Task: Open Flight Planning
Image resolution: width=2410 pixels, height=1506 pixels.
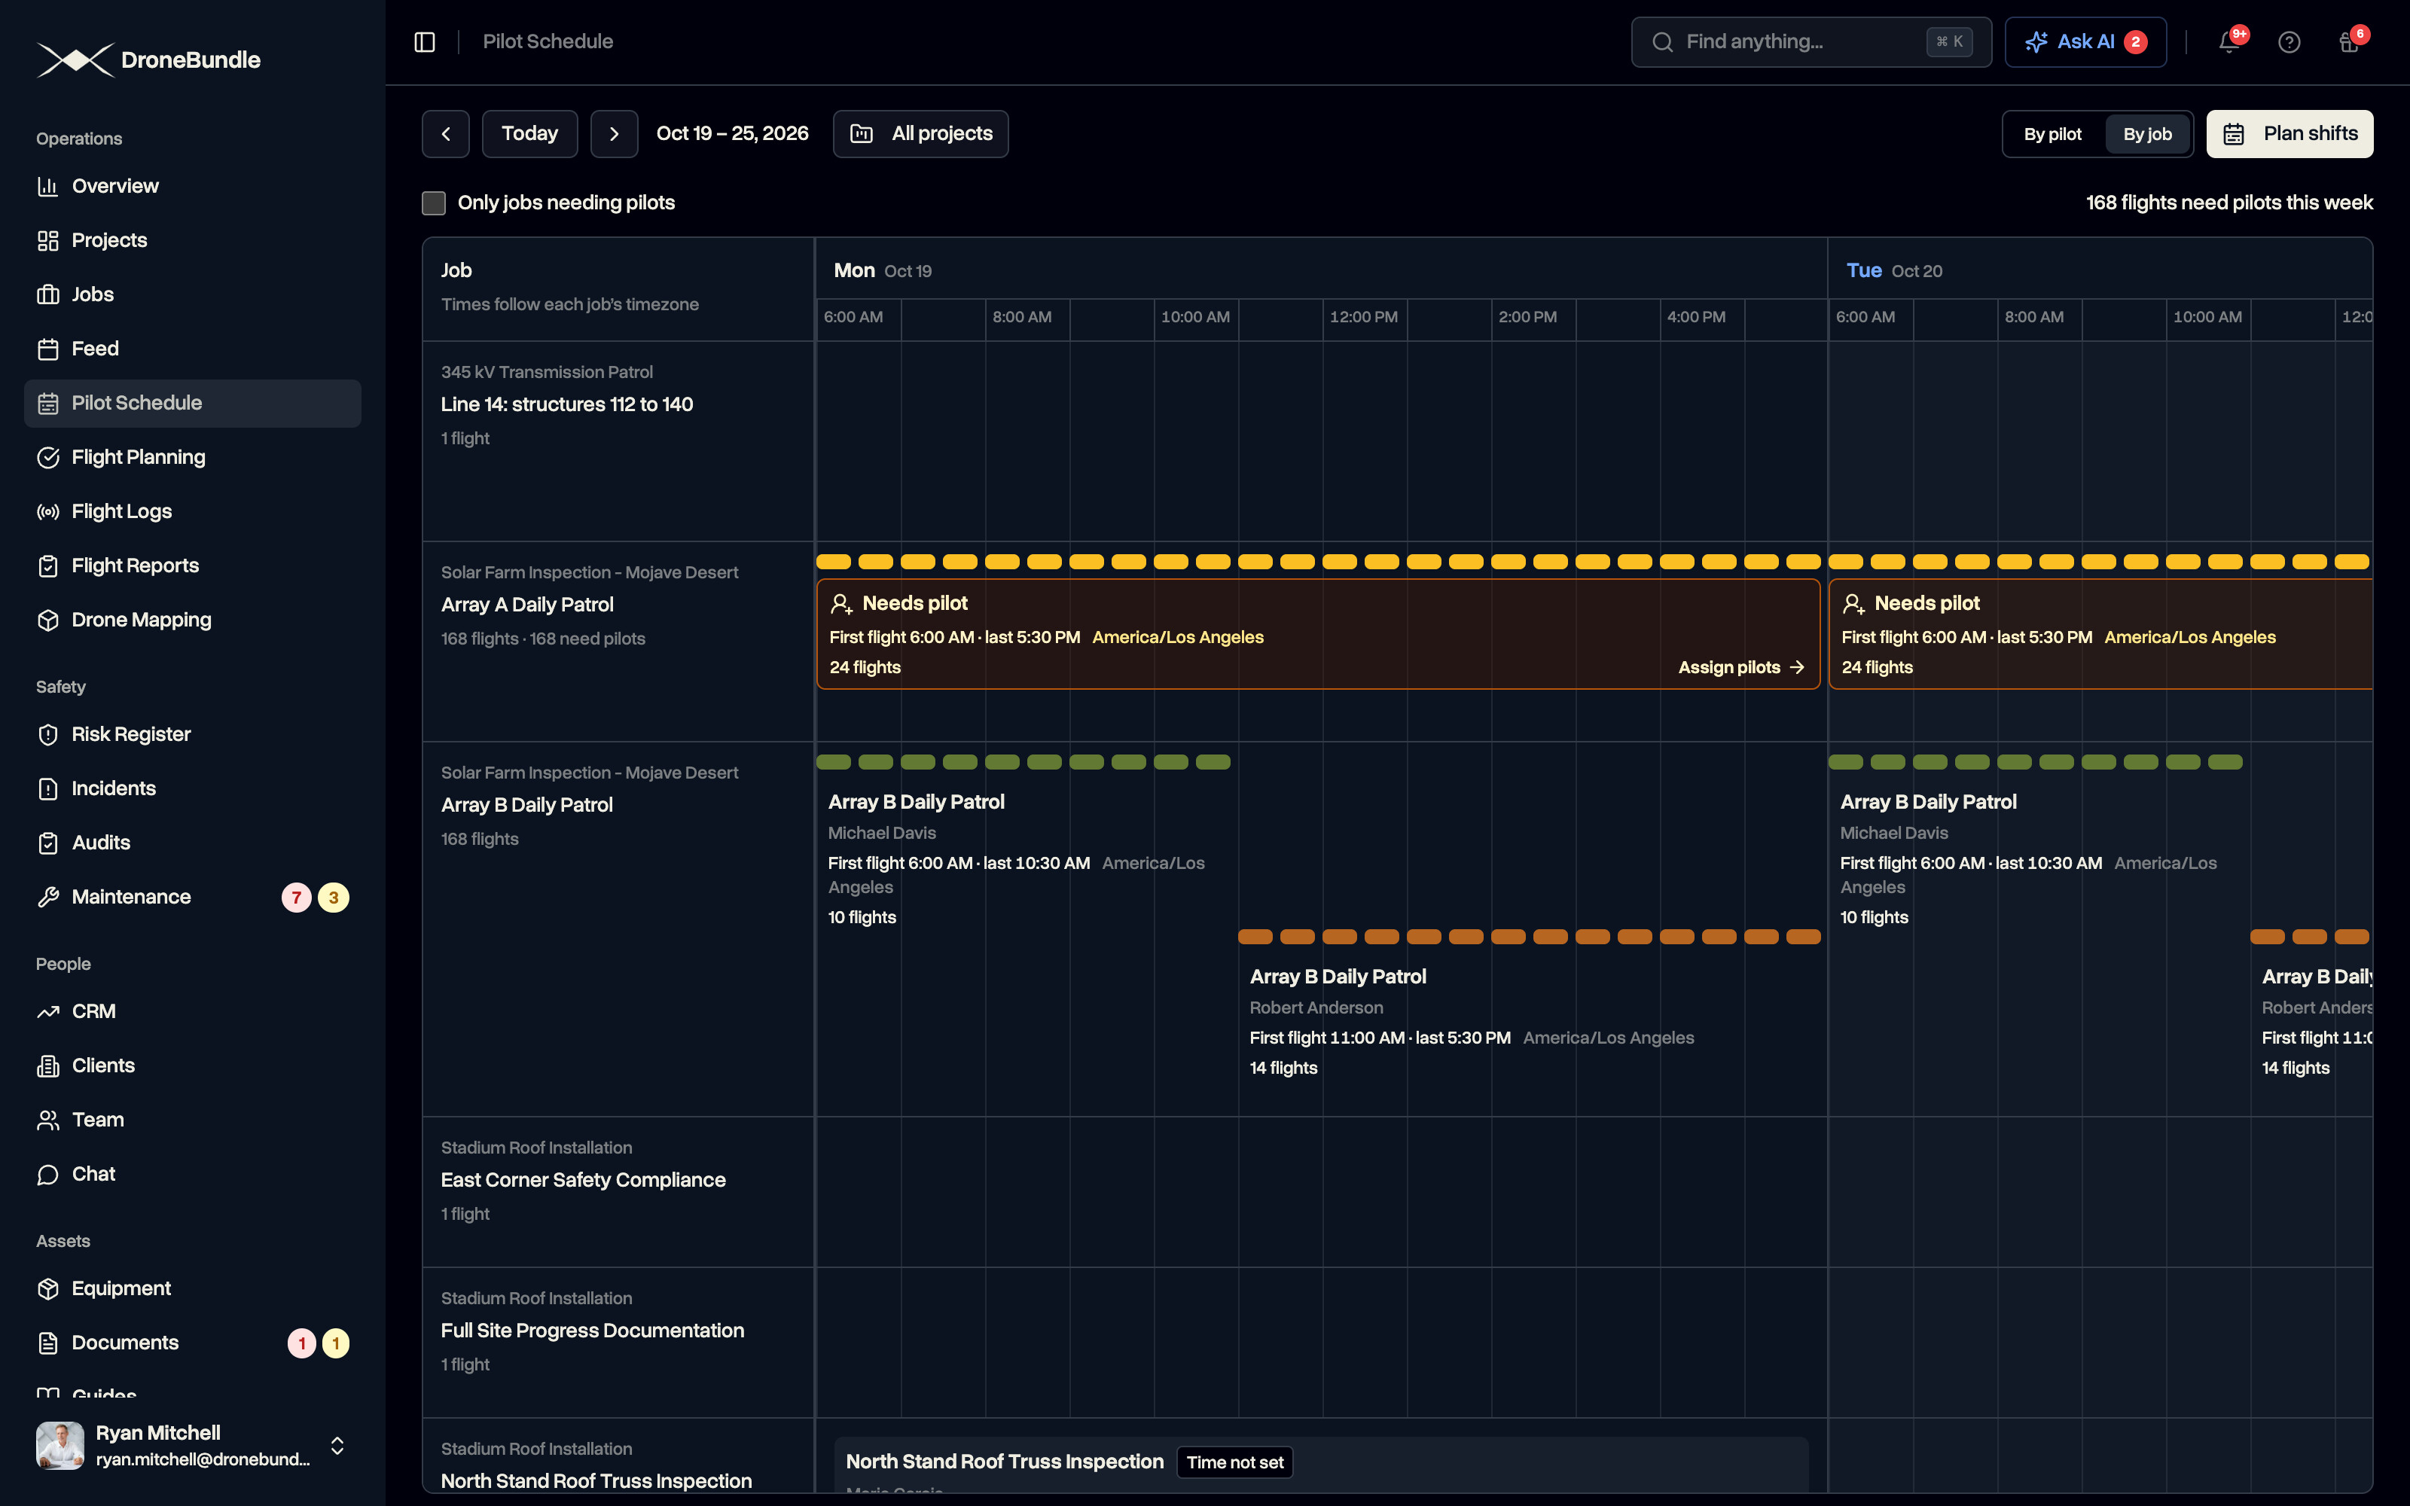Action: click(192, 457)
